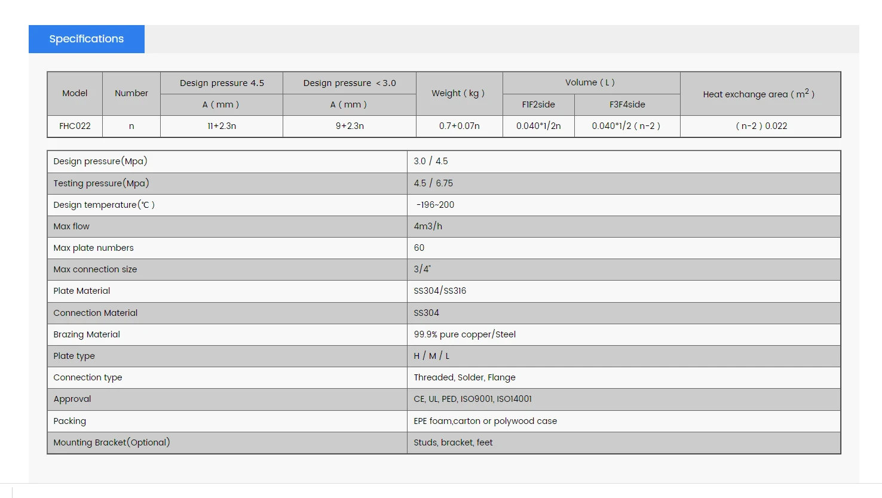Click the Threaded, Solder, Flange value

464,377
